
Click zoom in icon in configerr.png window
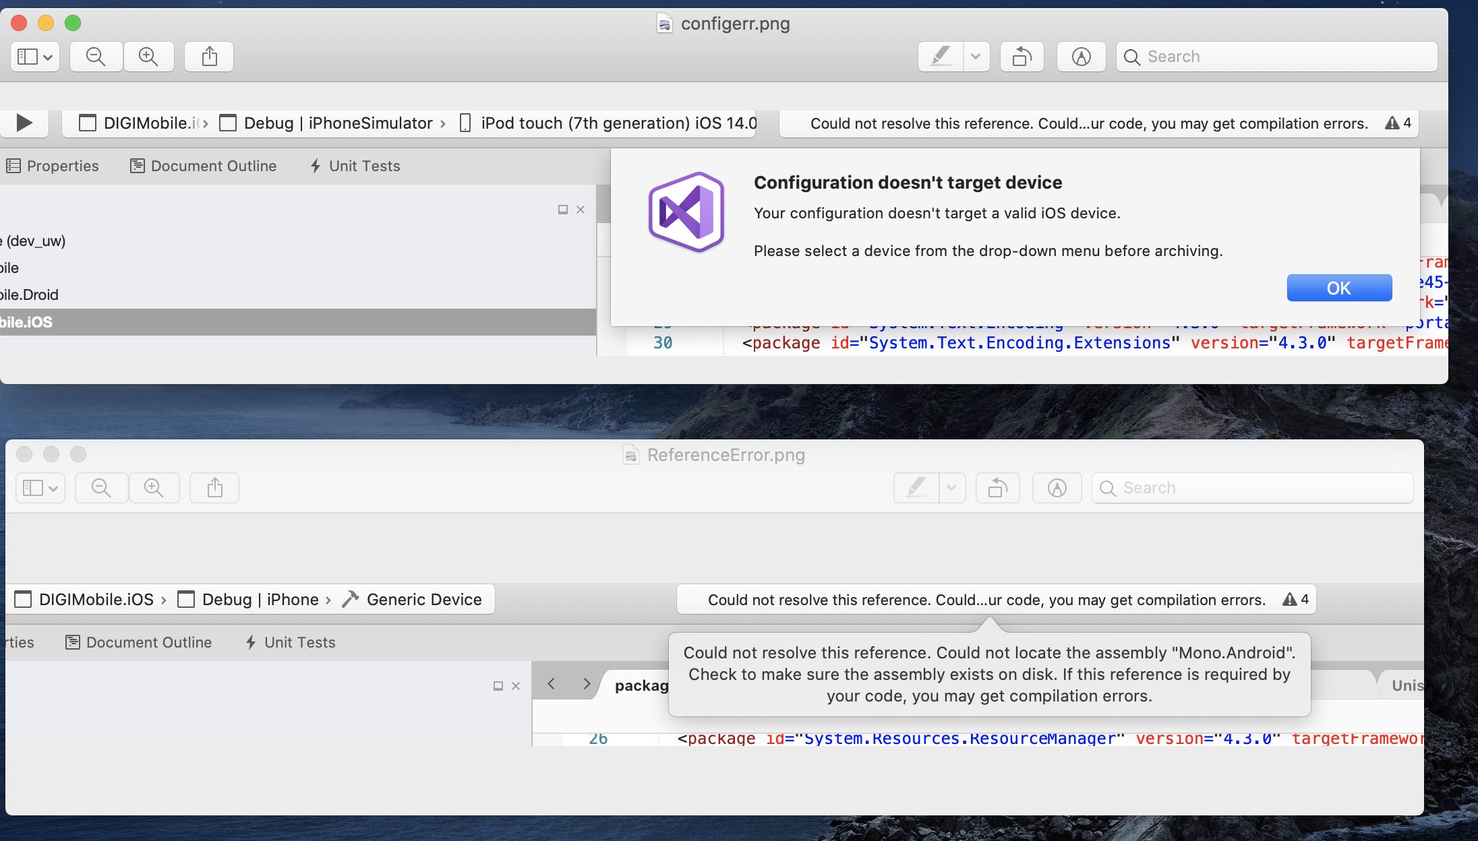[148, 57]
